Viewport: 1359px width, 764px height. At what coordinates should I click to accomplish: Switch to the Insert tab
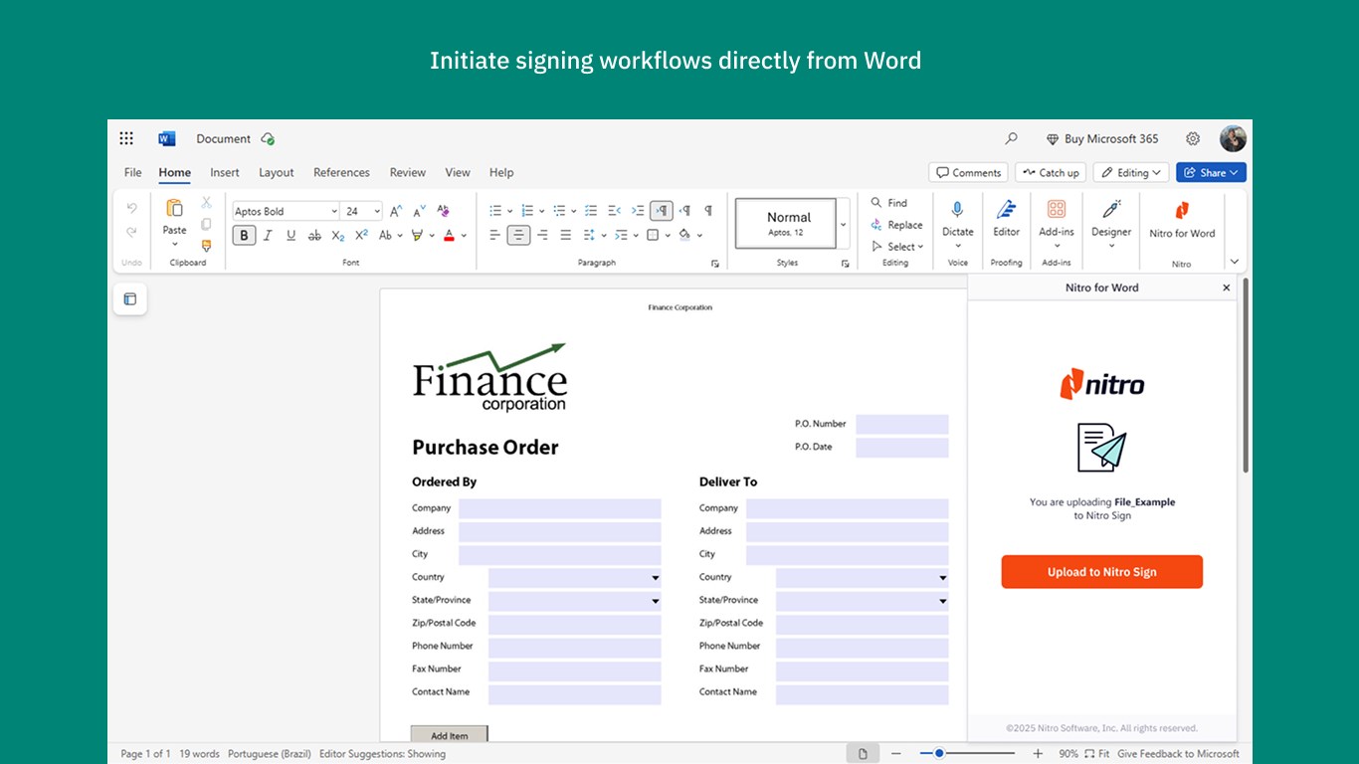click(x=225, y=172)
